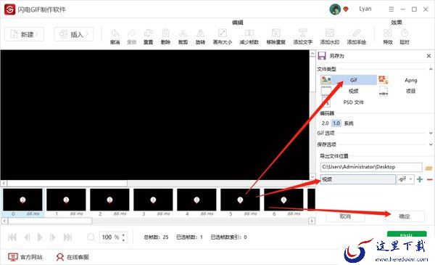Open the 官方网站 official website link
The image size is (435, 265).
tap(25, 257)
